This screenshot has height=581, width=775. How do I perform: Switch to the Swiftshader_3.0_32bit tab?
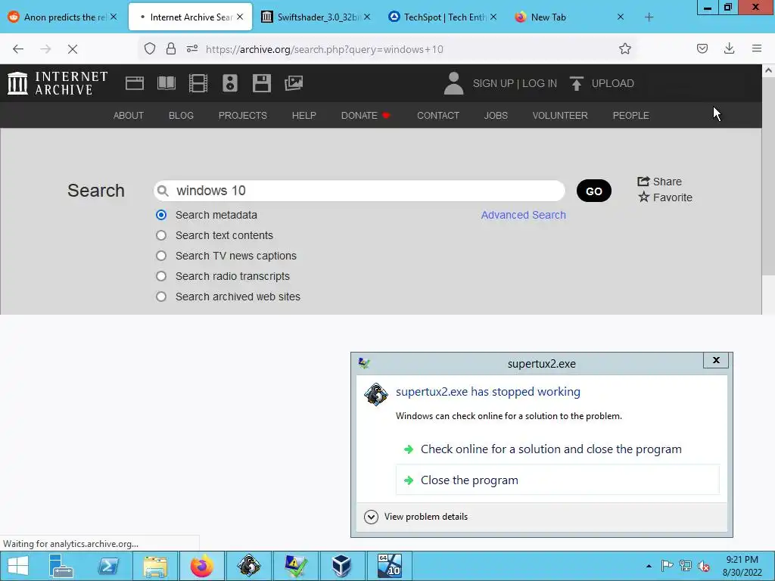pos(316,17)
